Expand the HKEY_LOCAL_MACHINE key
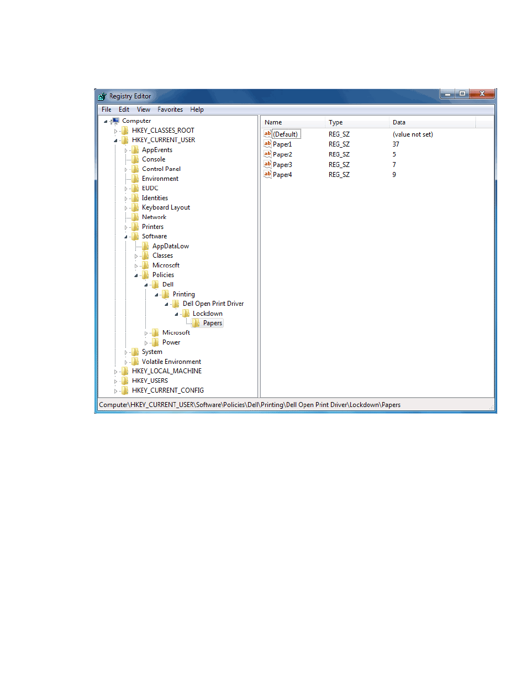Image resolution: width=527 pixels, height=683 pixels. (x=115, y=372)
